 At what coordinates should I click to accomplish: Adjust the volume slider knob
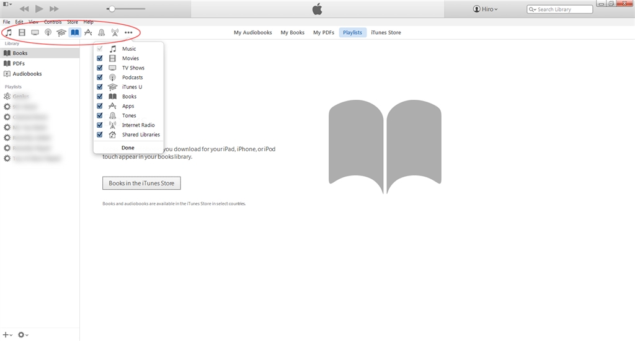pos(112,9)
